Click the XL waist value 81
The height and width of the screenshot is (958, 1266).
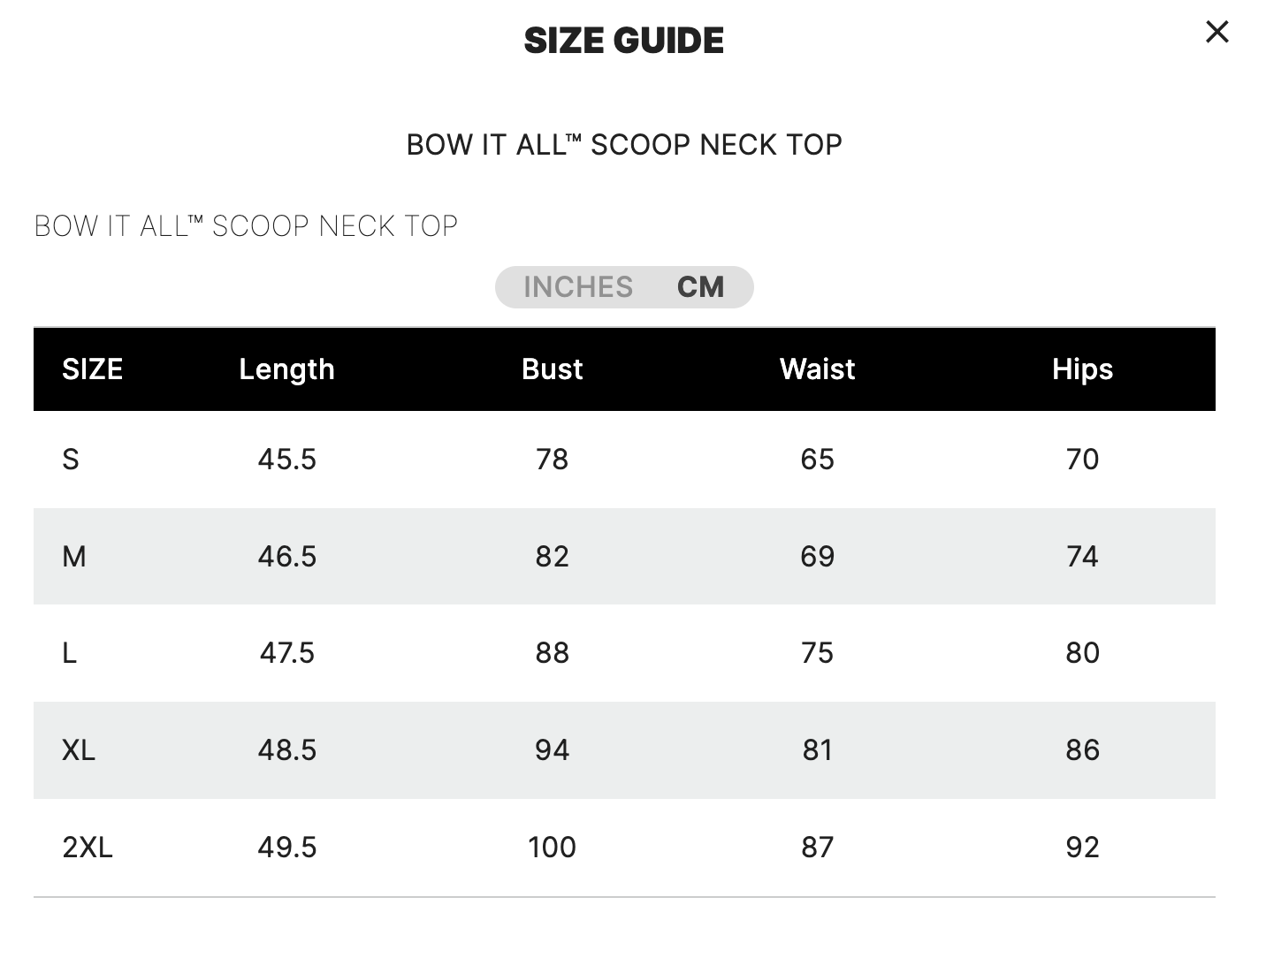click(817, 750)
